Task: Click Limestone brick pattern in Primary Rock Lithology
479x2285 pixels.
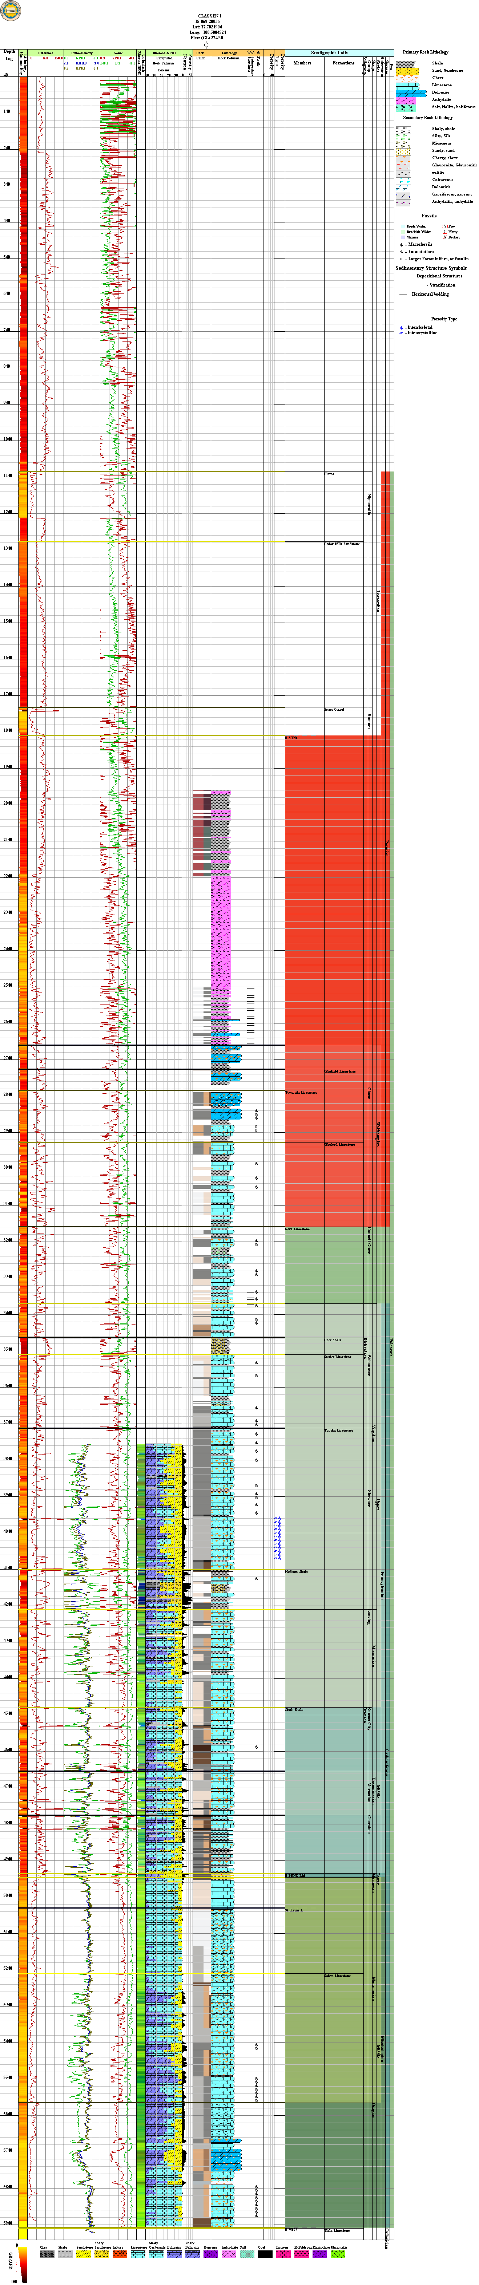Action: [407, 86]
